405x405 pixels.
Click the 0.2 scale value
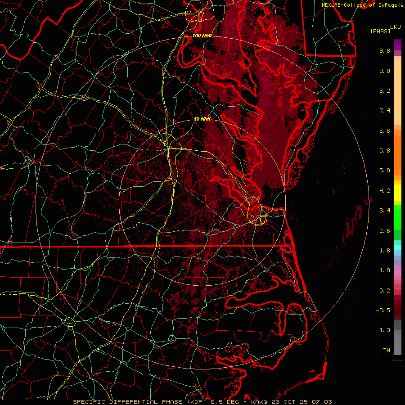385,291
